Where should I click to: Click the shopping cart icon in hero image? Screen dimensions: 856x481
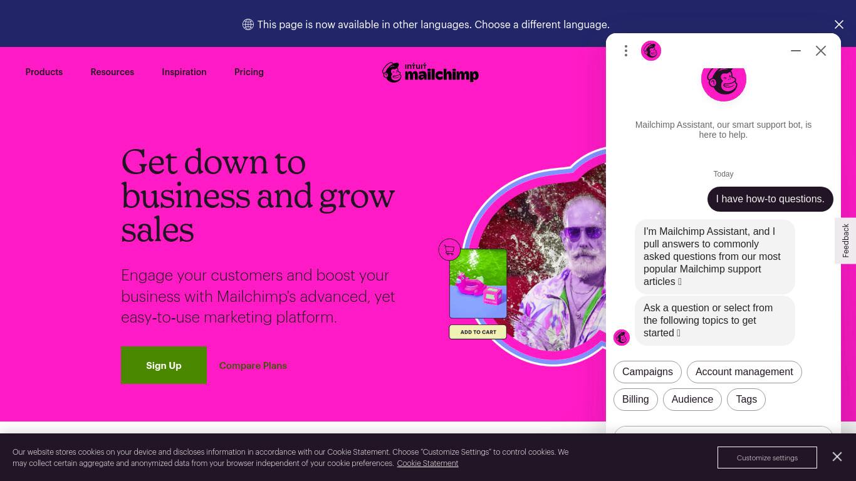tap(449, 250)
